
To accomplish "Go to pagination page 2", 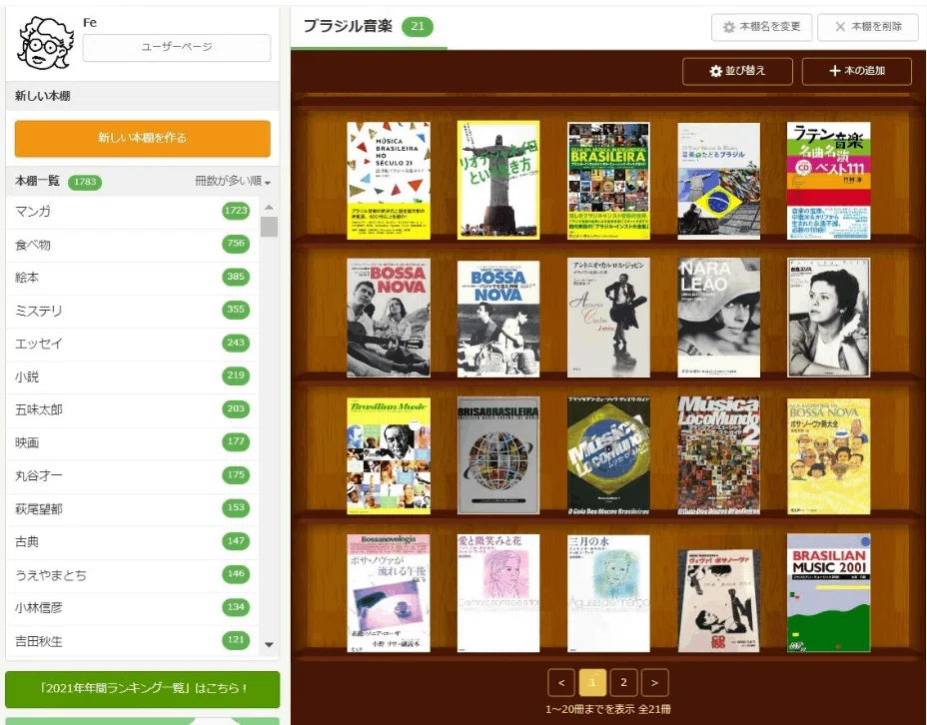I will pyautogui.click(x=623, y=683).
